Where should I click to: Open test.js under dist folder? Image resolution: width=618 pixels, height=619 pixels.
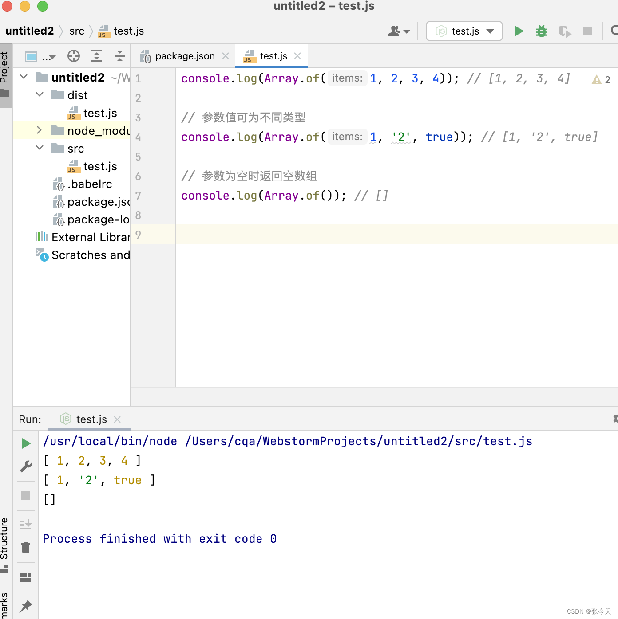tap(92, 113)
